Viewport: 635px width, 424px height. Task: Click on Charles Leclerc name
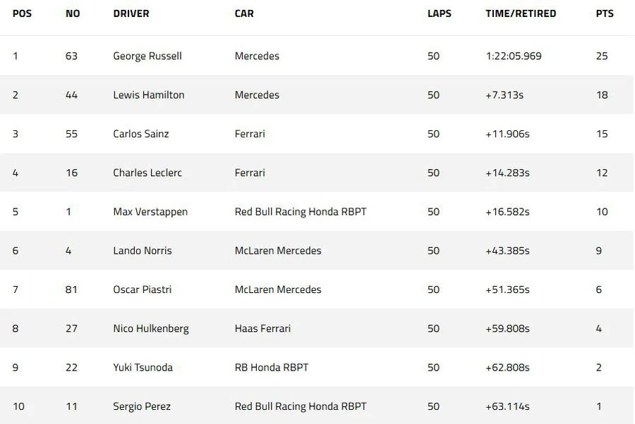click(147, 173)
